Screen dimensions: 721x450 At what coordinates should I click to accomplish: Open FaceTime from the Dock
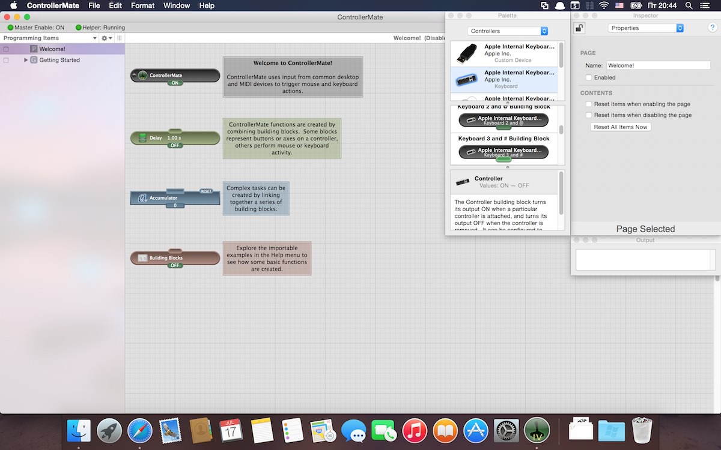point(384,430)
